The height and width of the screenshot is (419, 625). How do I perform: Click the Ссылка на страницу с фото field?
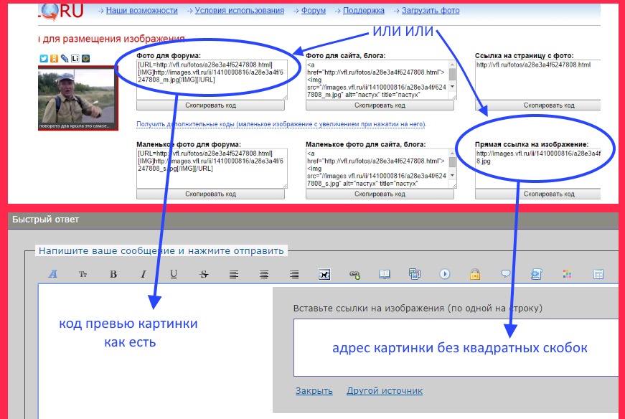coord(538,80)
